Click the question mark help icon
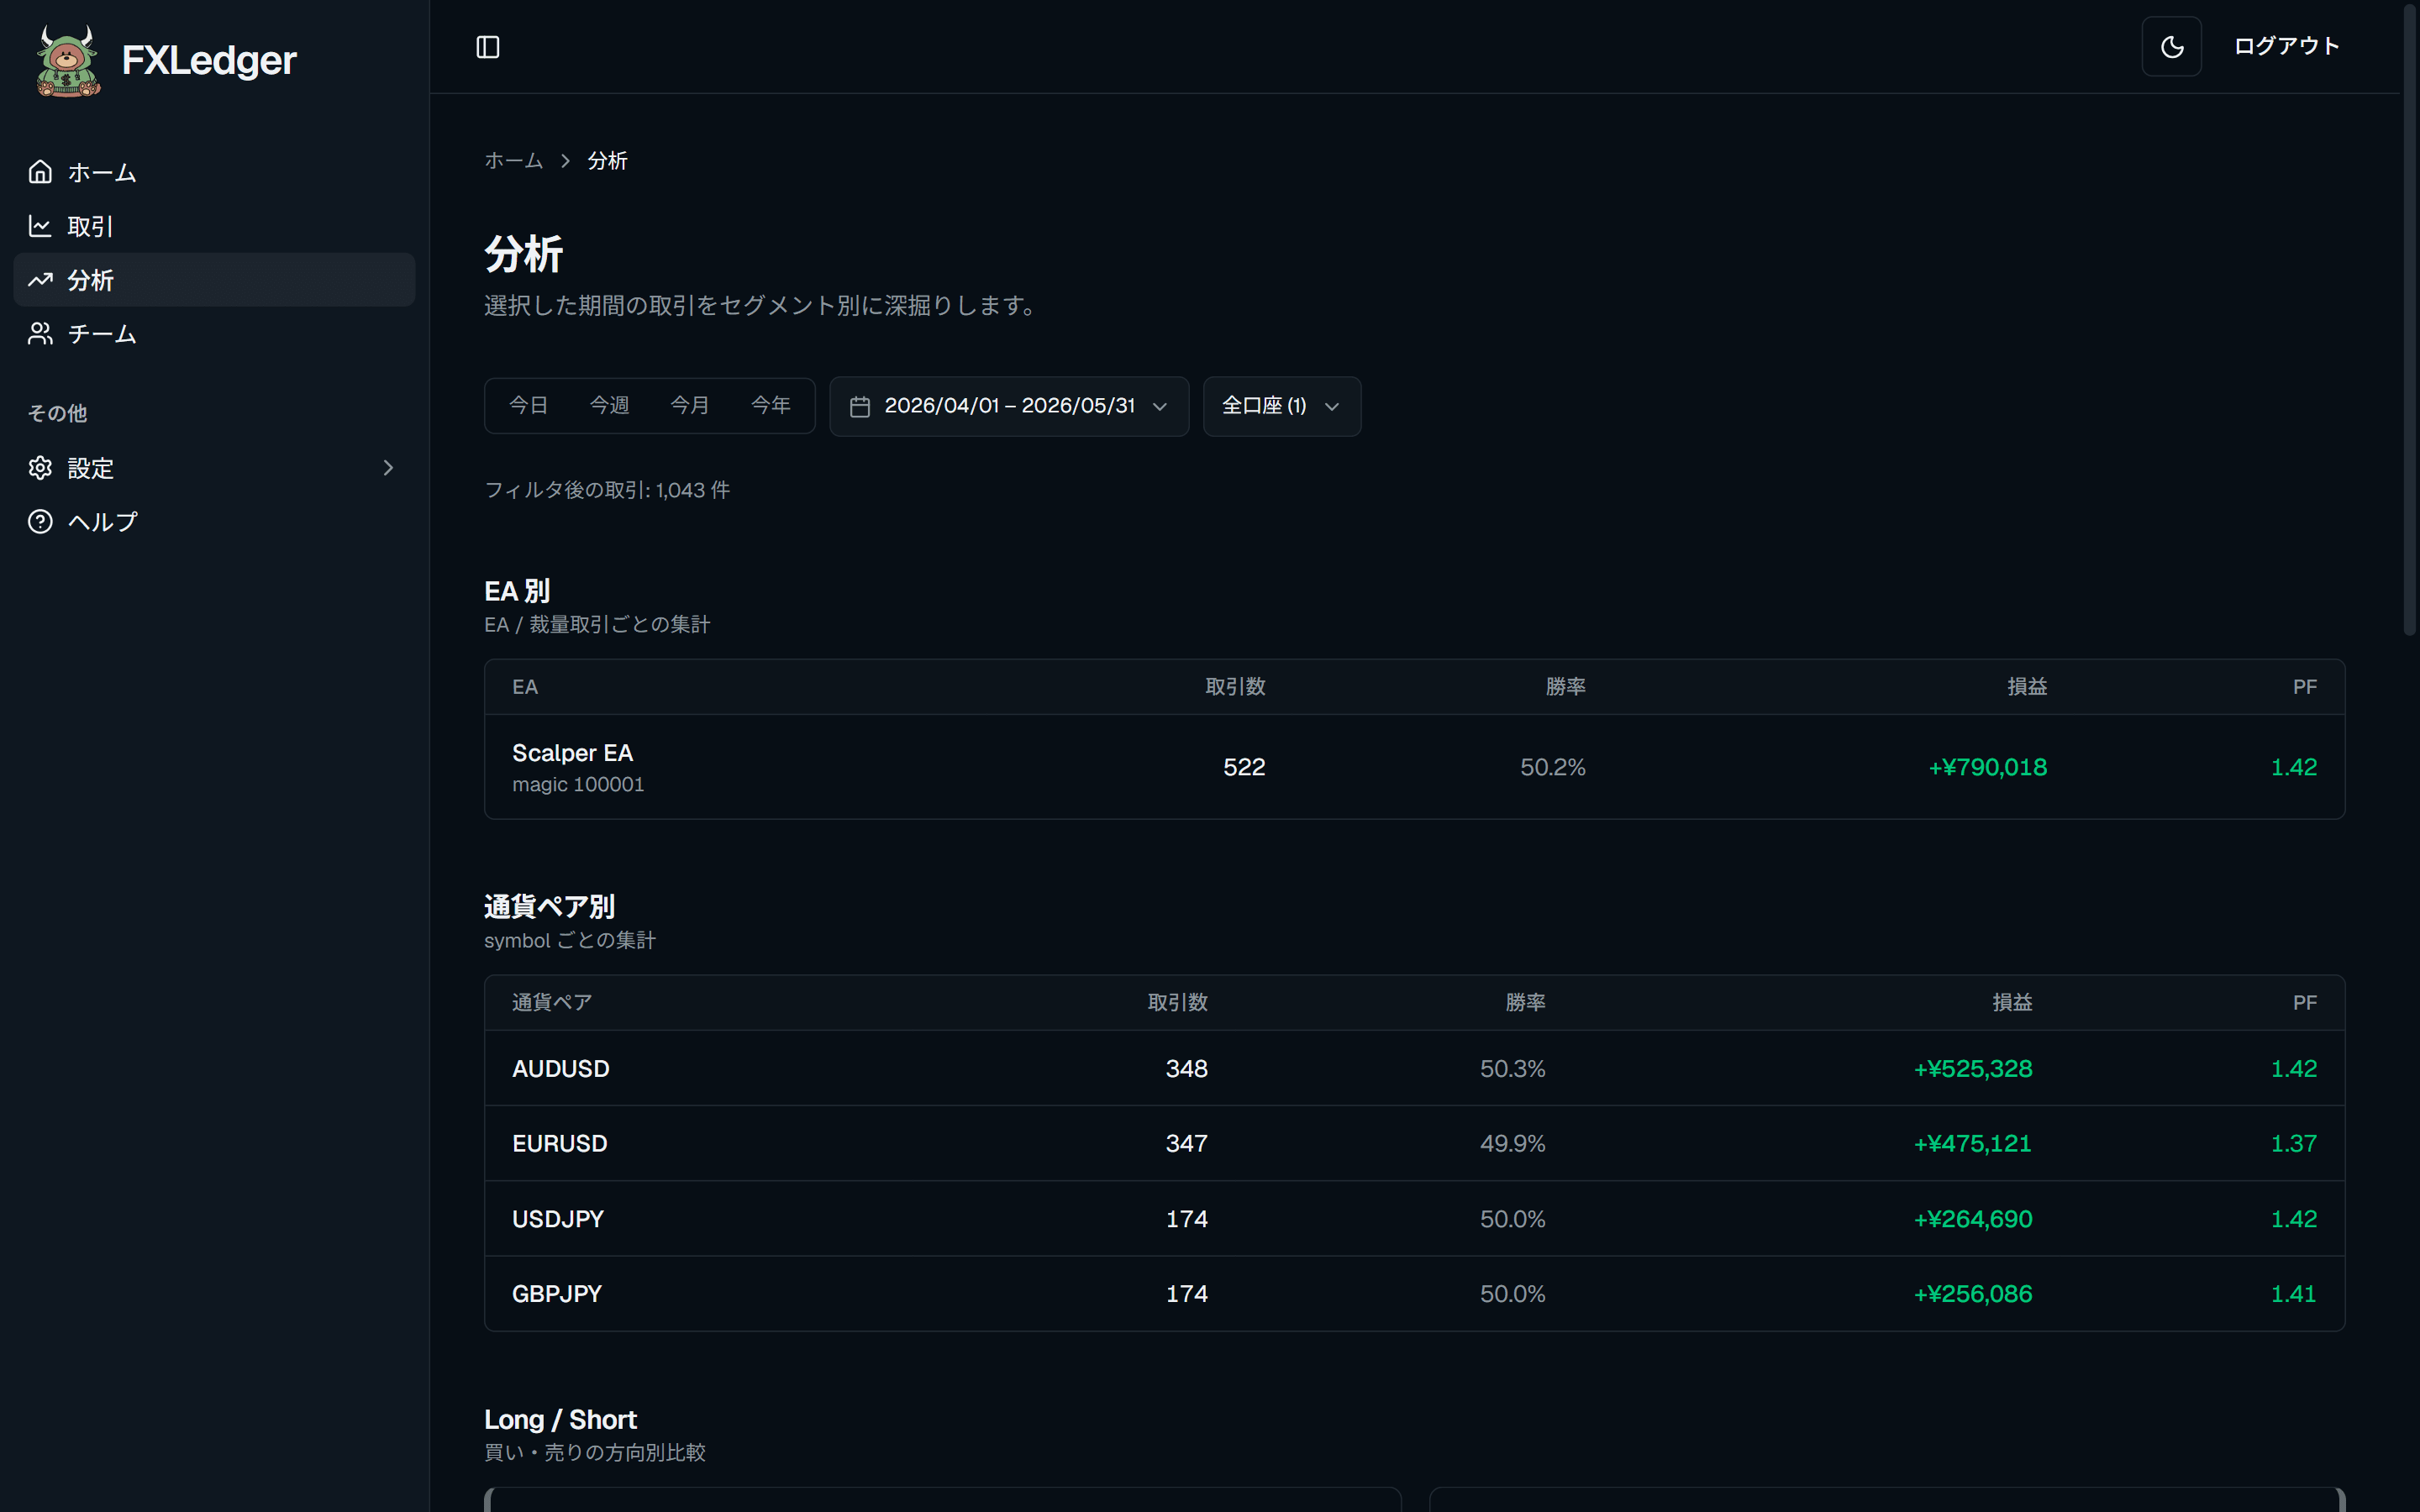The width and height of the screenshot is (2420, 1512). coord(40,522)
